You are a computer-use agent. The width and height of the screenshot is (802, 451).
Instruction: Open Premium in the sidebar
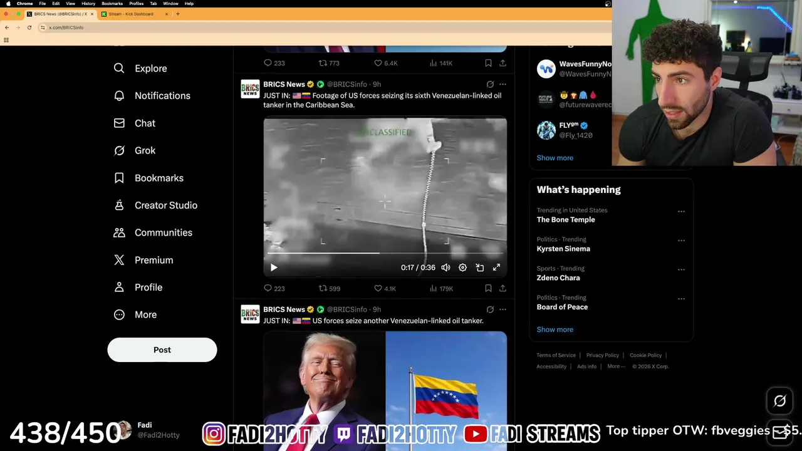(143, 260)
